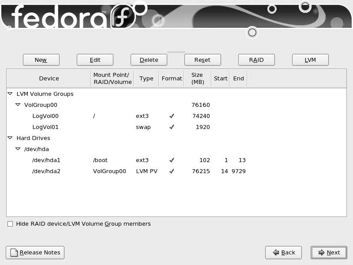
Task: Collapse the Hard Drives section
Action: pyautogui.click(x=10, y=138)
